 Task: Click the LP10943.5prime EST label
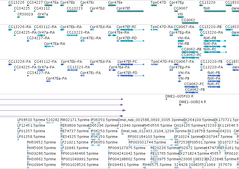[x=74, y=148]
